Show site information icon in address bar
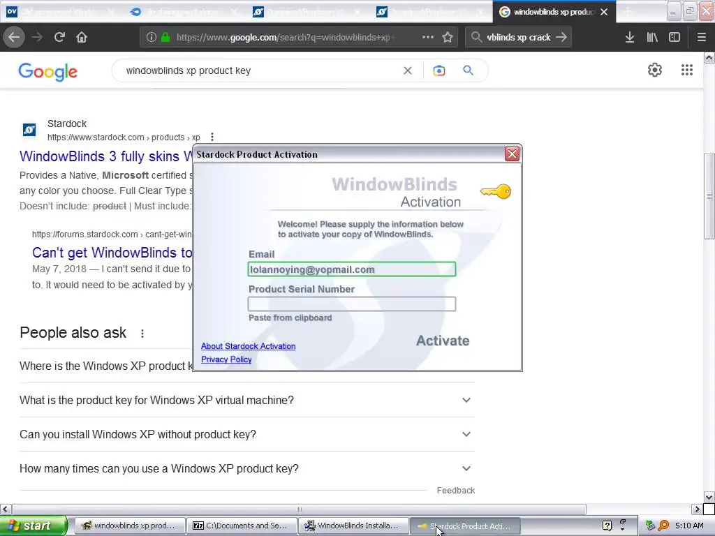The height and width of the screenshot is (536, 715). 152,38
